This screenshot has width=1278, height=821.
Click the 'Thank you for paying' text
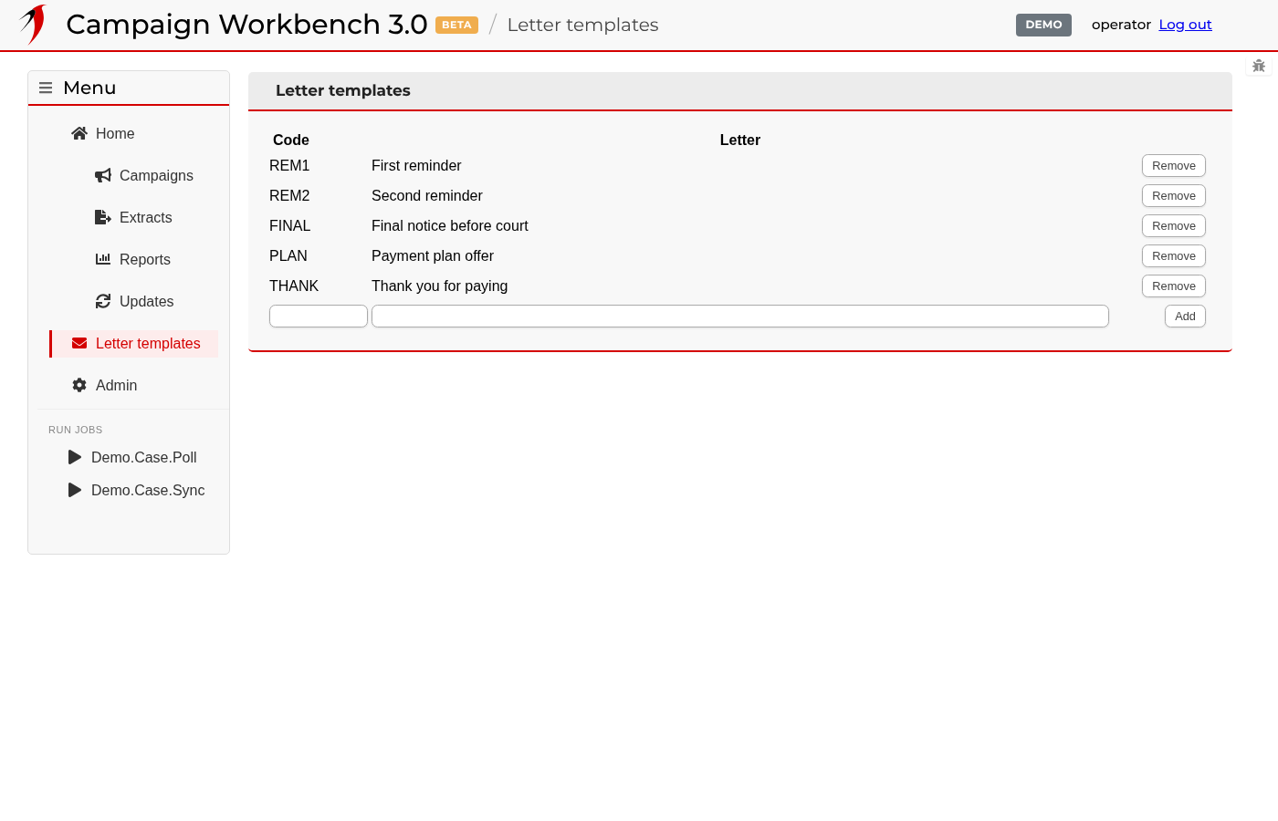pos(439,286)
